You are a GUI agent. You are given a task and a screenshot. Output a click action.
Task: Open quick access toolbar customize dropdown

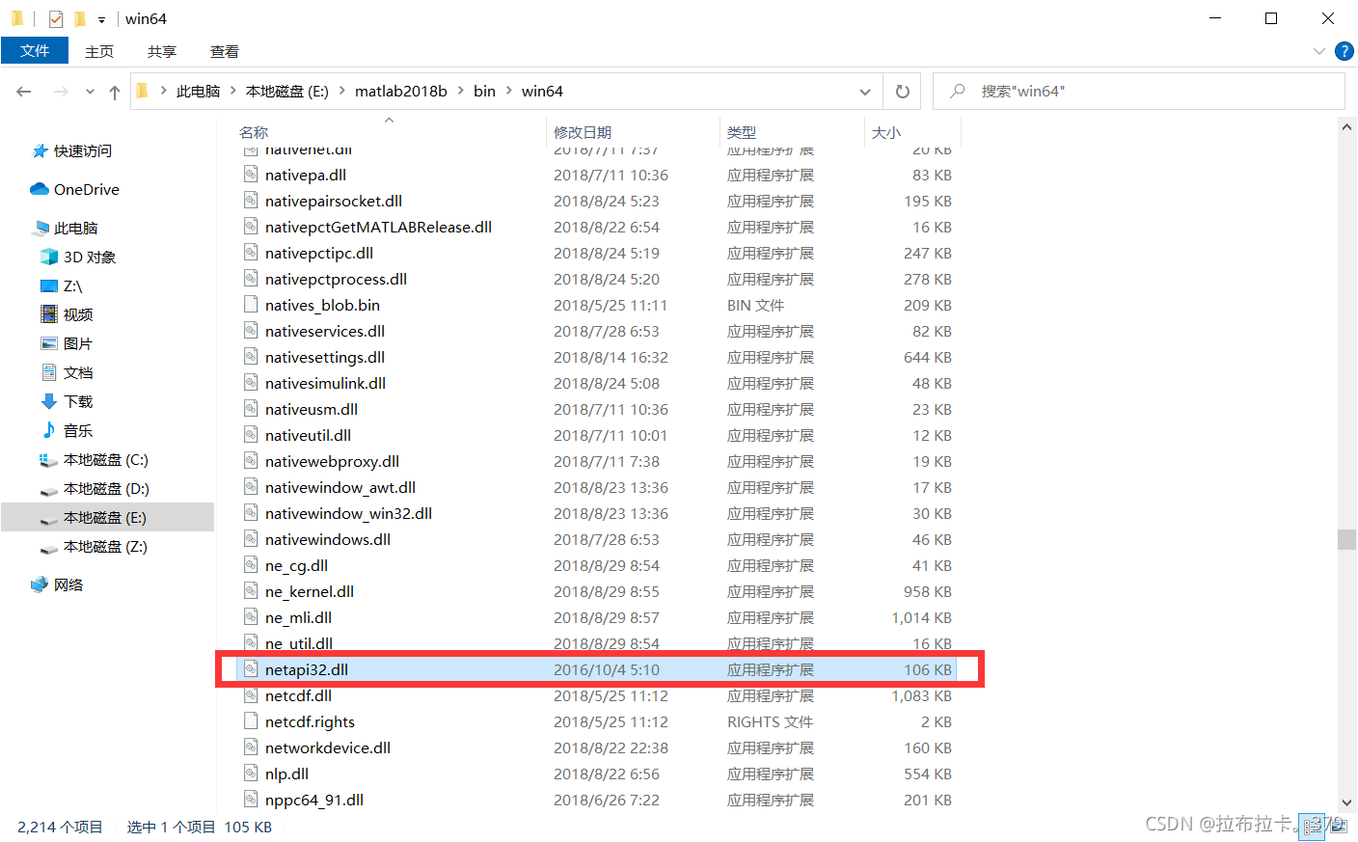click(x=101, y=19)
